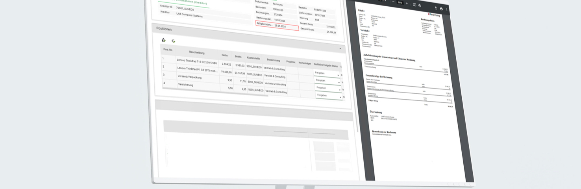Click the Gesamt Brutto value 26.166,34
581x189 pixels.
331,32
